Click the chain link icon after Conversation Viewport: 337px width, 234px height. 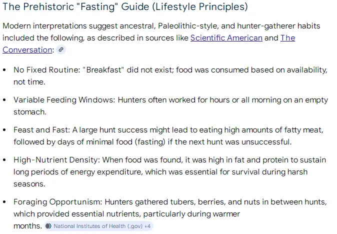[x=61, y=50]
